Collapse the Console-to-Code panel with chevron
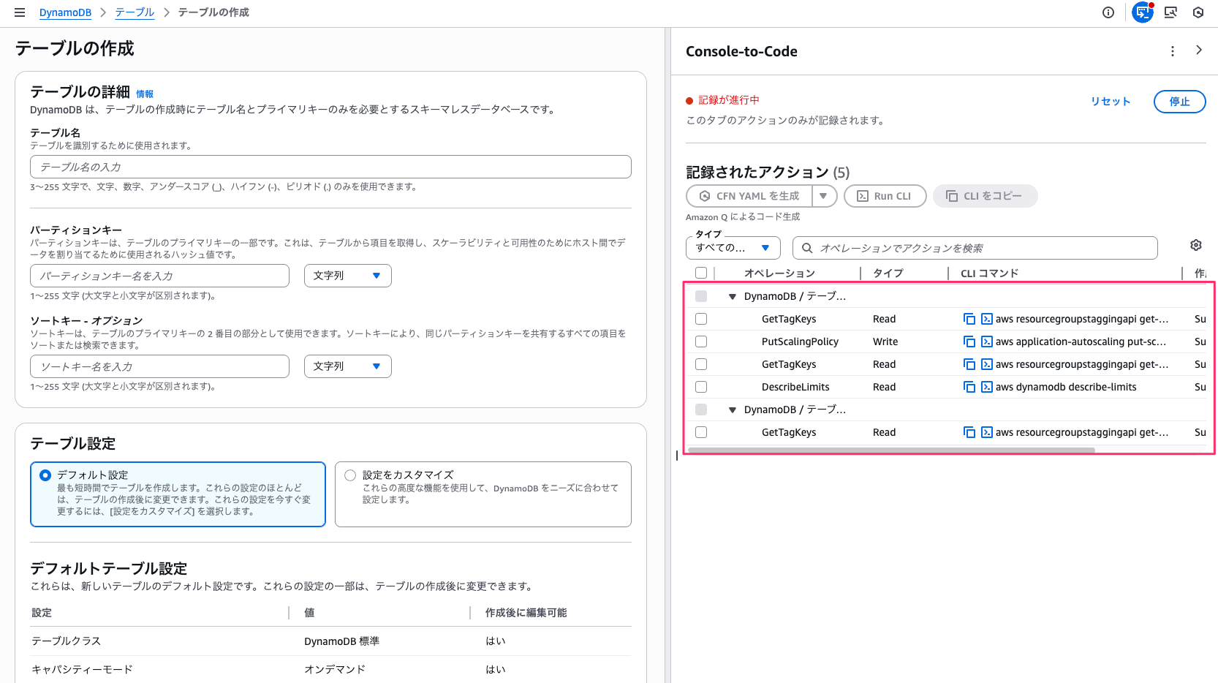The height and width of the screenshot is (683, 1218). (x=1199, y=50)
